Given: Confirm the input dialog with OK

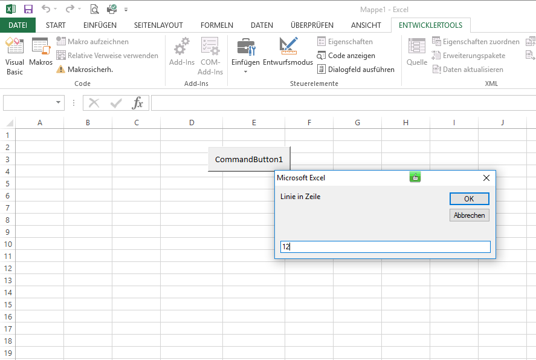Looking at the screenshot, I should (x=469, y=199).
